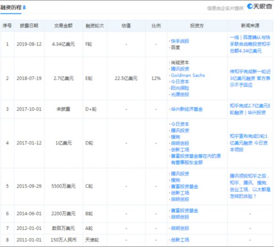Image resolution: width=274 pixels, height=247 pixels.
Task: Click 创新工场 in the 天使轮 row
Action: click(179, 240)
